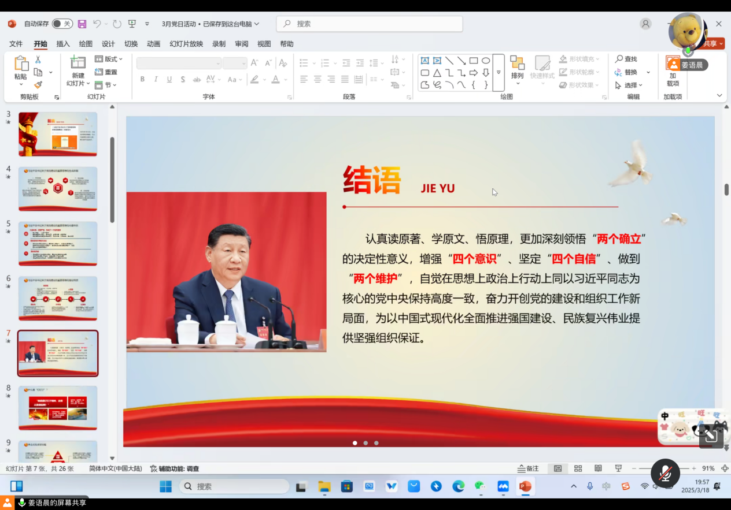Click the Save icon in the title bar

pyautogui.click(x=82, y=24)
